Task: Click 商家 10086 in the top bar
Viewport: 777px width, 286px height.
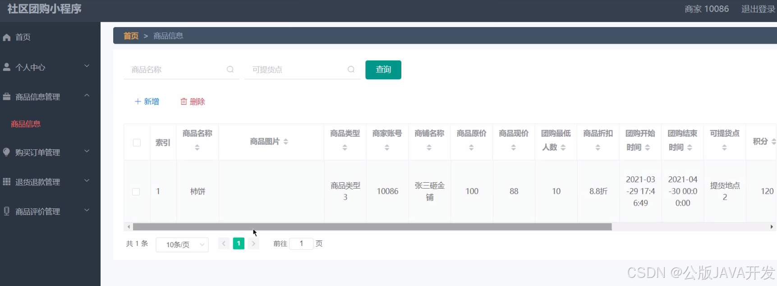Action: click(x=706, y=9)
